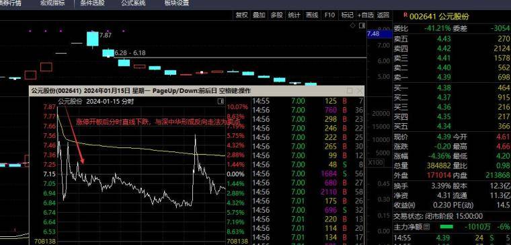Click the 买二 row price 4.37

[444, 98]
